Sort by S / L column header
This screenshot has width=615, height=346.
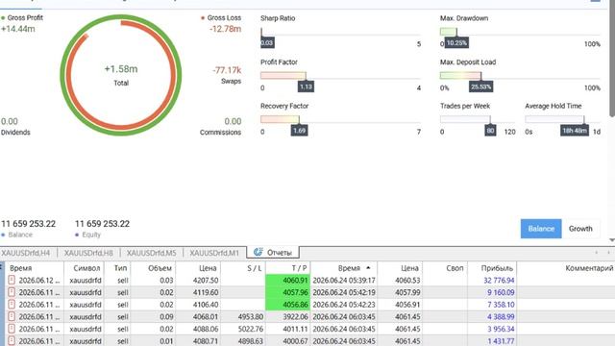[243, 268]
